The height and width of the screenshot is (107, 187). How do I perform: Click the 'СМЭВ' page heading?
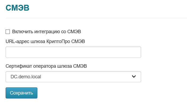[17, 8]
